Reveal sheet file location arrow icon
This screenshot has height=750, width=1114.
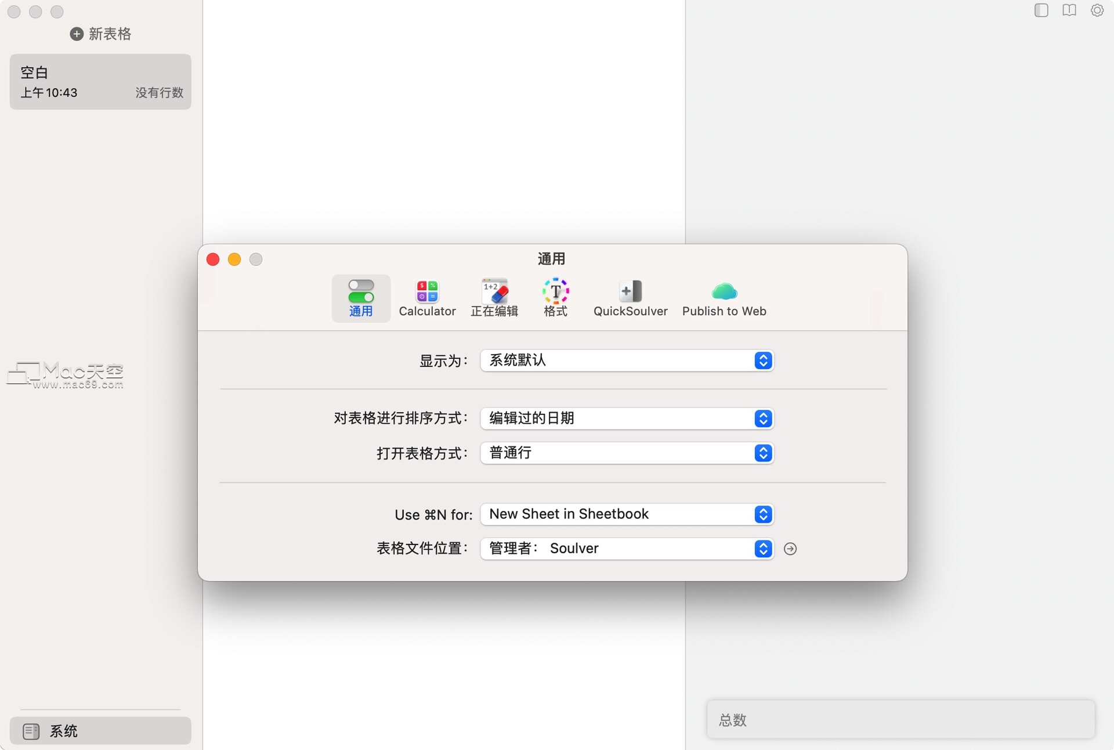pyautogui.click(x=790, y=549)
